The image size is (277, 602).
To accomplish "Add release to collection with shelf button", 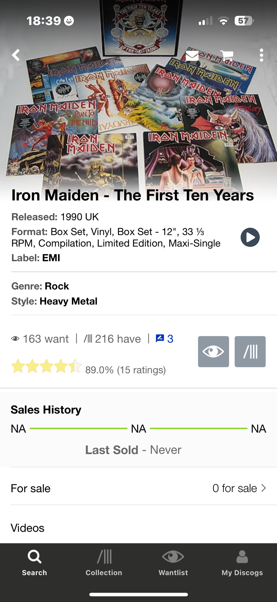I will (x=250, y=352).
